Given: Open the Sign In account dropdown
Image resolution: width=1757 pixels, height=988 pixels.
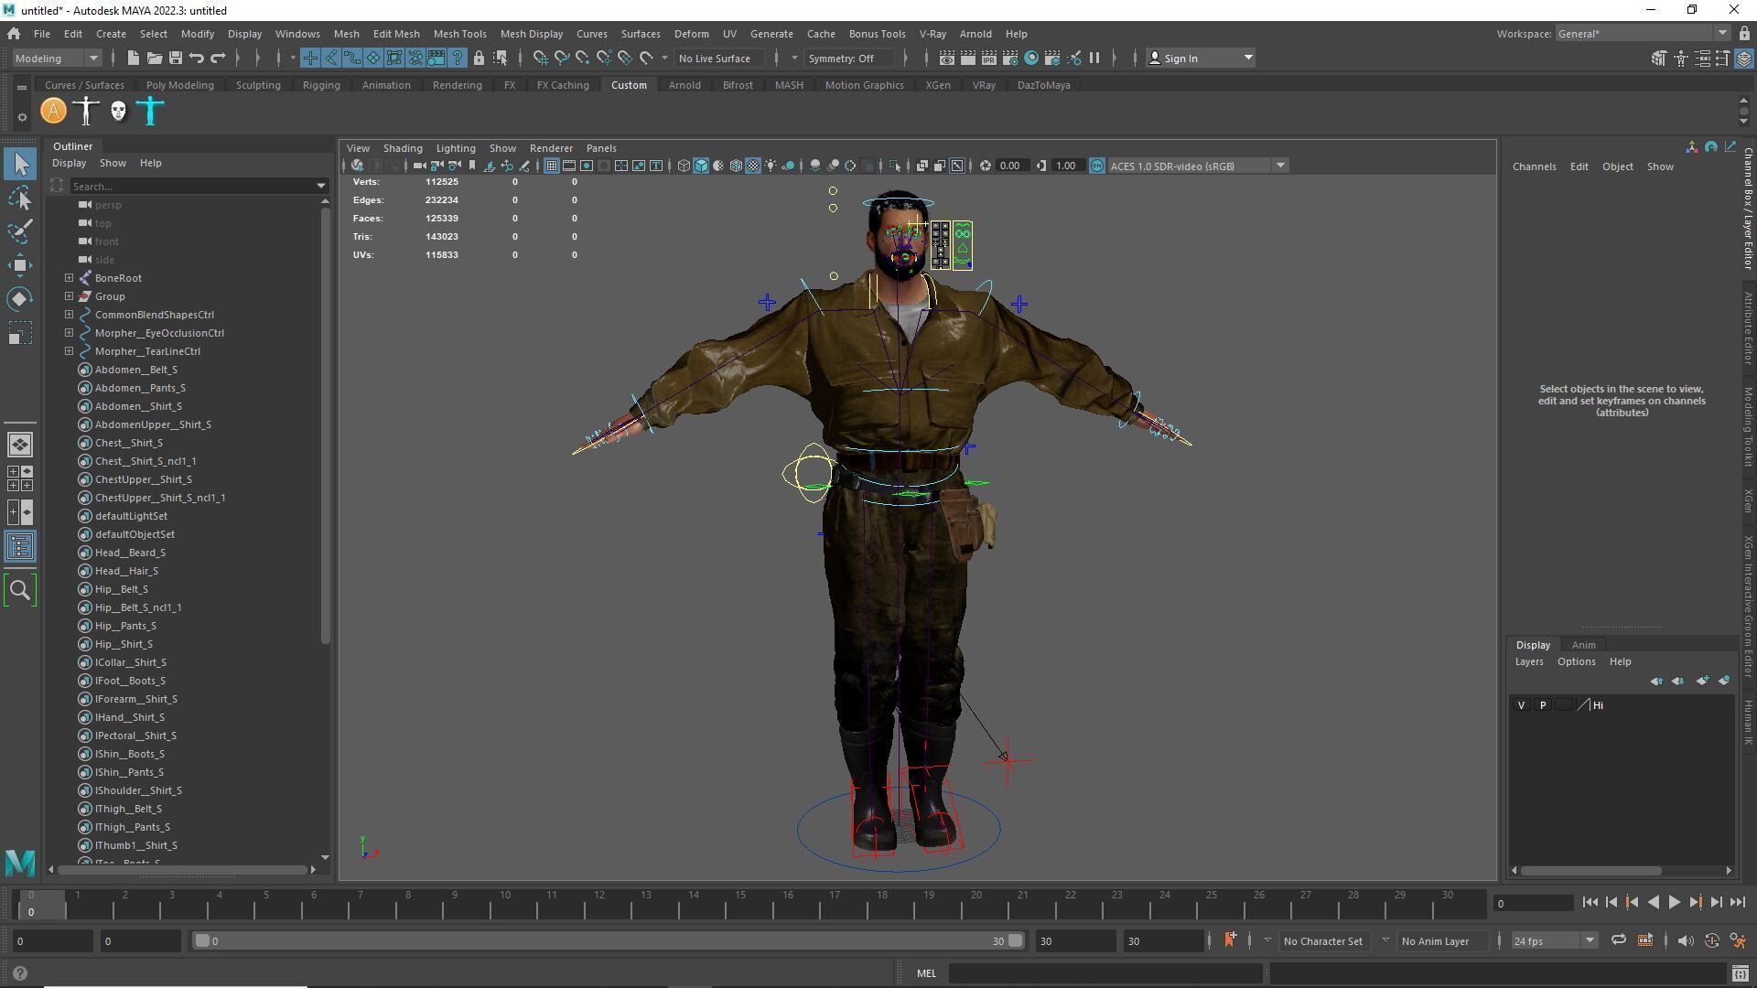Looking at the screenshot, I should 1201,59.
